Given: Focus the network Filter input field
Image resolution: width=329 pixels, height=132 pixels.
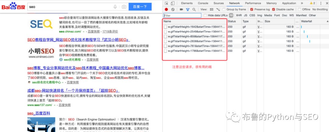Looking at the screenshot, I should pyautogui.click(x=182, y=15).
